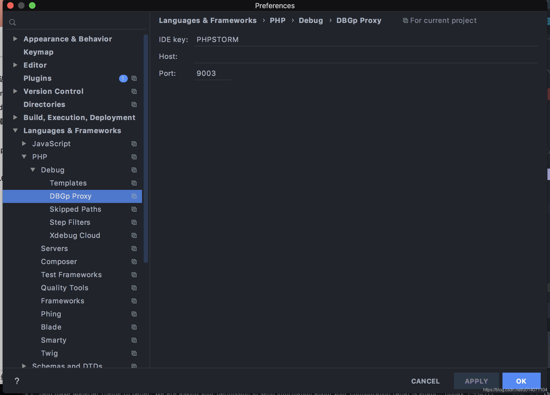
Task: Expand the JavaScript settings node
Action: [24, 144]
